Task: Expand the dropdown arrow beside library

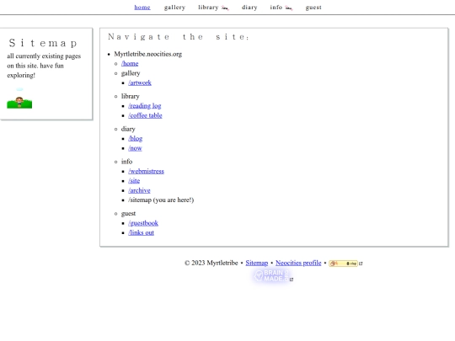Action: pos(225,8)
